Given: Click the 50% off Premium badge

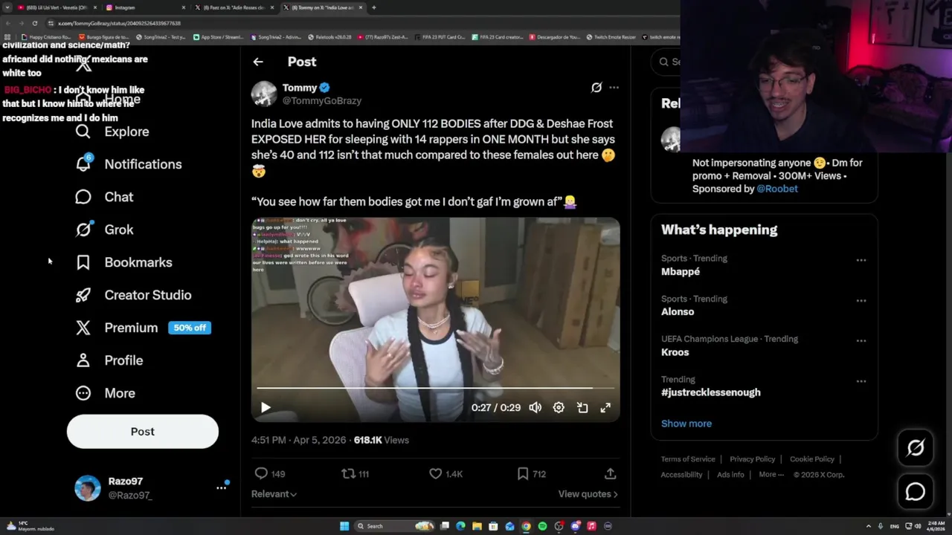Looking at the screenshot, I should click(x=190, y=328).
